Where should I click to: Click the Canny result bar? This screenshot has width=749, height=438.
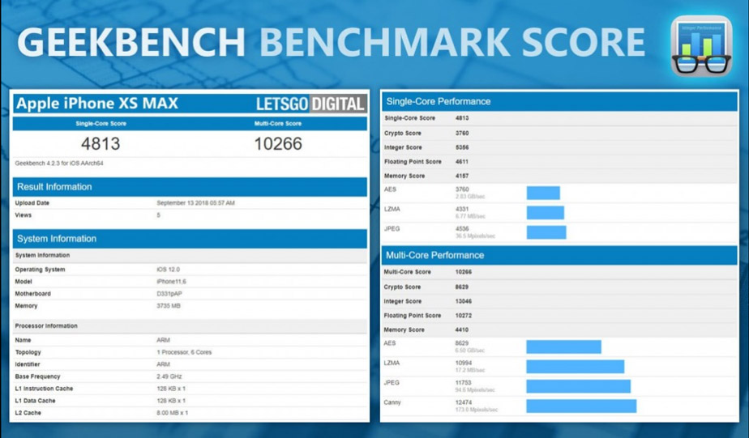[581, 406]
